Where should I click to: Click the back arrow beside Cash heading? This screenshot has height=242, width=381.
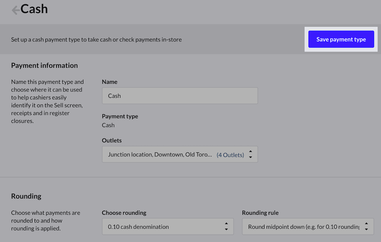pyautogui.click(x=15, y=10)
